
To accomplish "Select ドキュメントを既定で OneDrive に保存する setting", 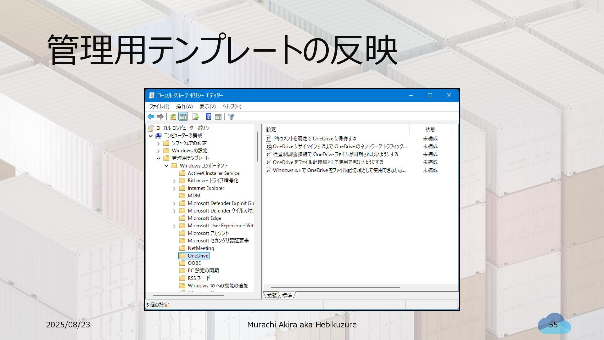I will coord(314,139).
